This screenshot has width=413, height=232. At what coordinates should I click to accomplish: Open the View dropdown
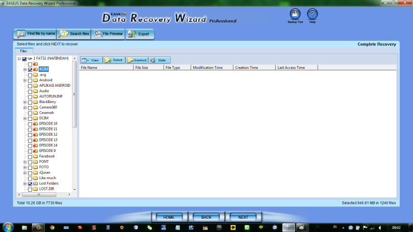coord(91,60)
